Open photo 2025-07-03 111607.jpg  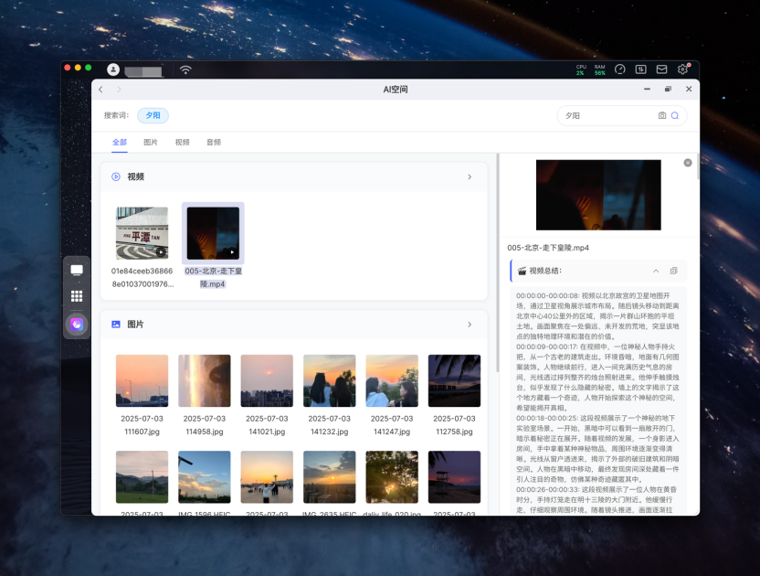[x=142, y=381]
